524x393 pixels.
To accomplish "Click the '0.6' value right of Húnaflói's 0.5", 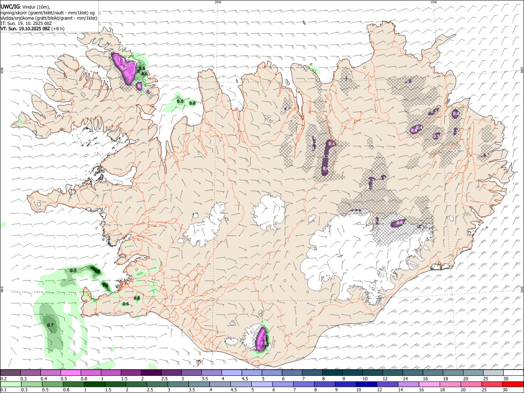I will click(x=192, y=103).
